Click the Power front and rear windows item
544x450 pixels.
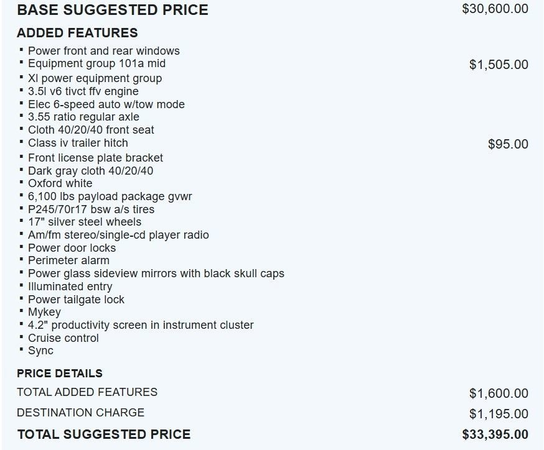103,51
